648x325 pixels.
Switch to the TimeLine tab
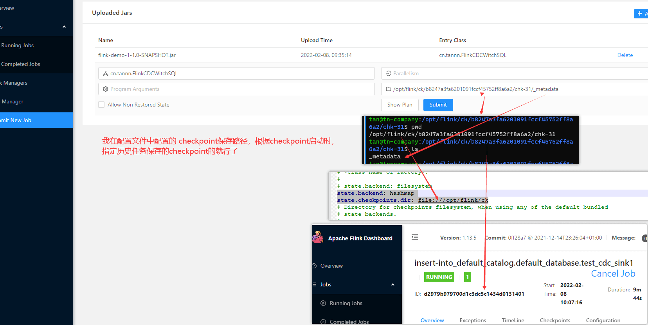pos(513,320)
